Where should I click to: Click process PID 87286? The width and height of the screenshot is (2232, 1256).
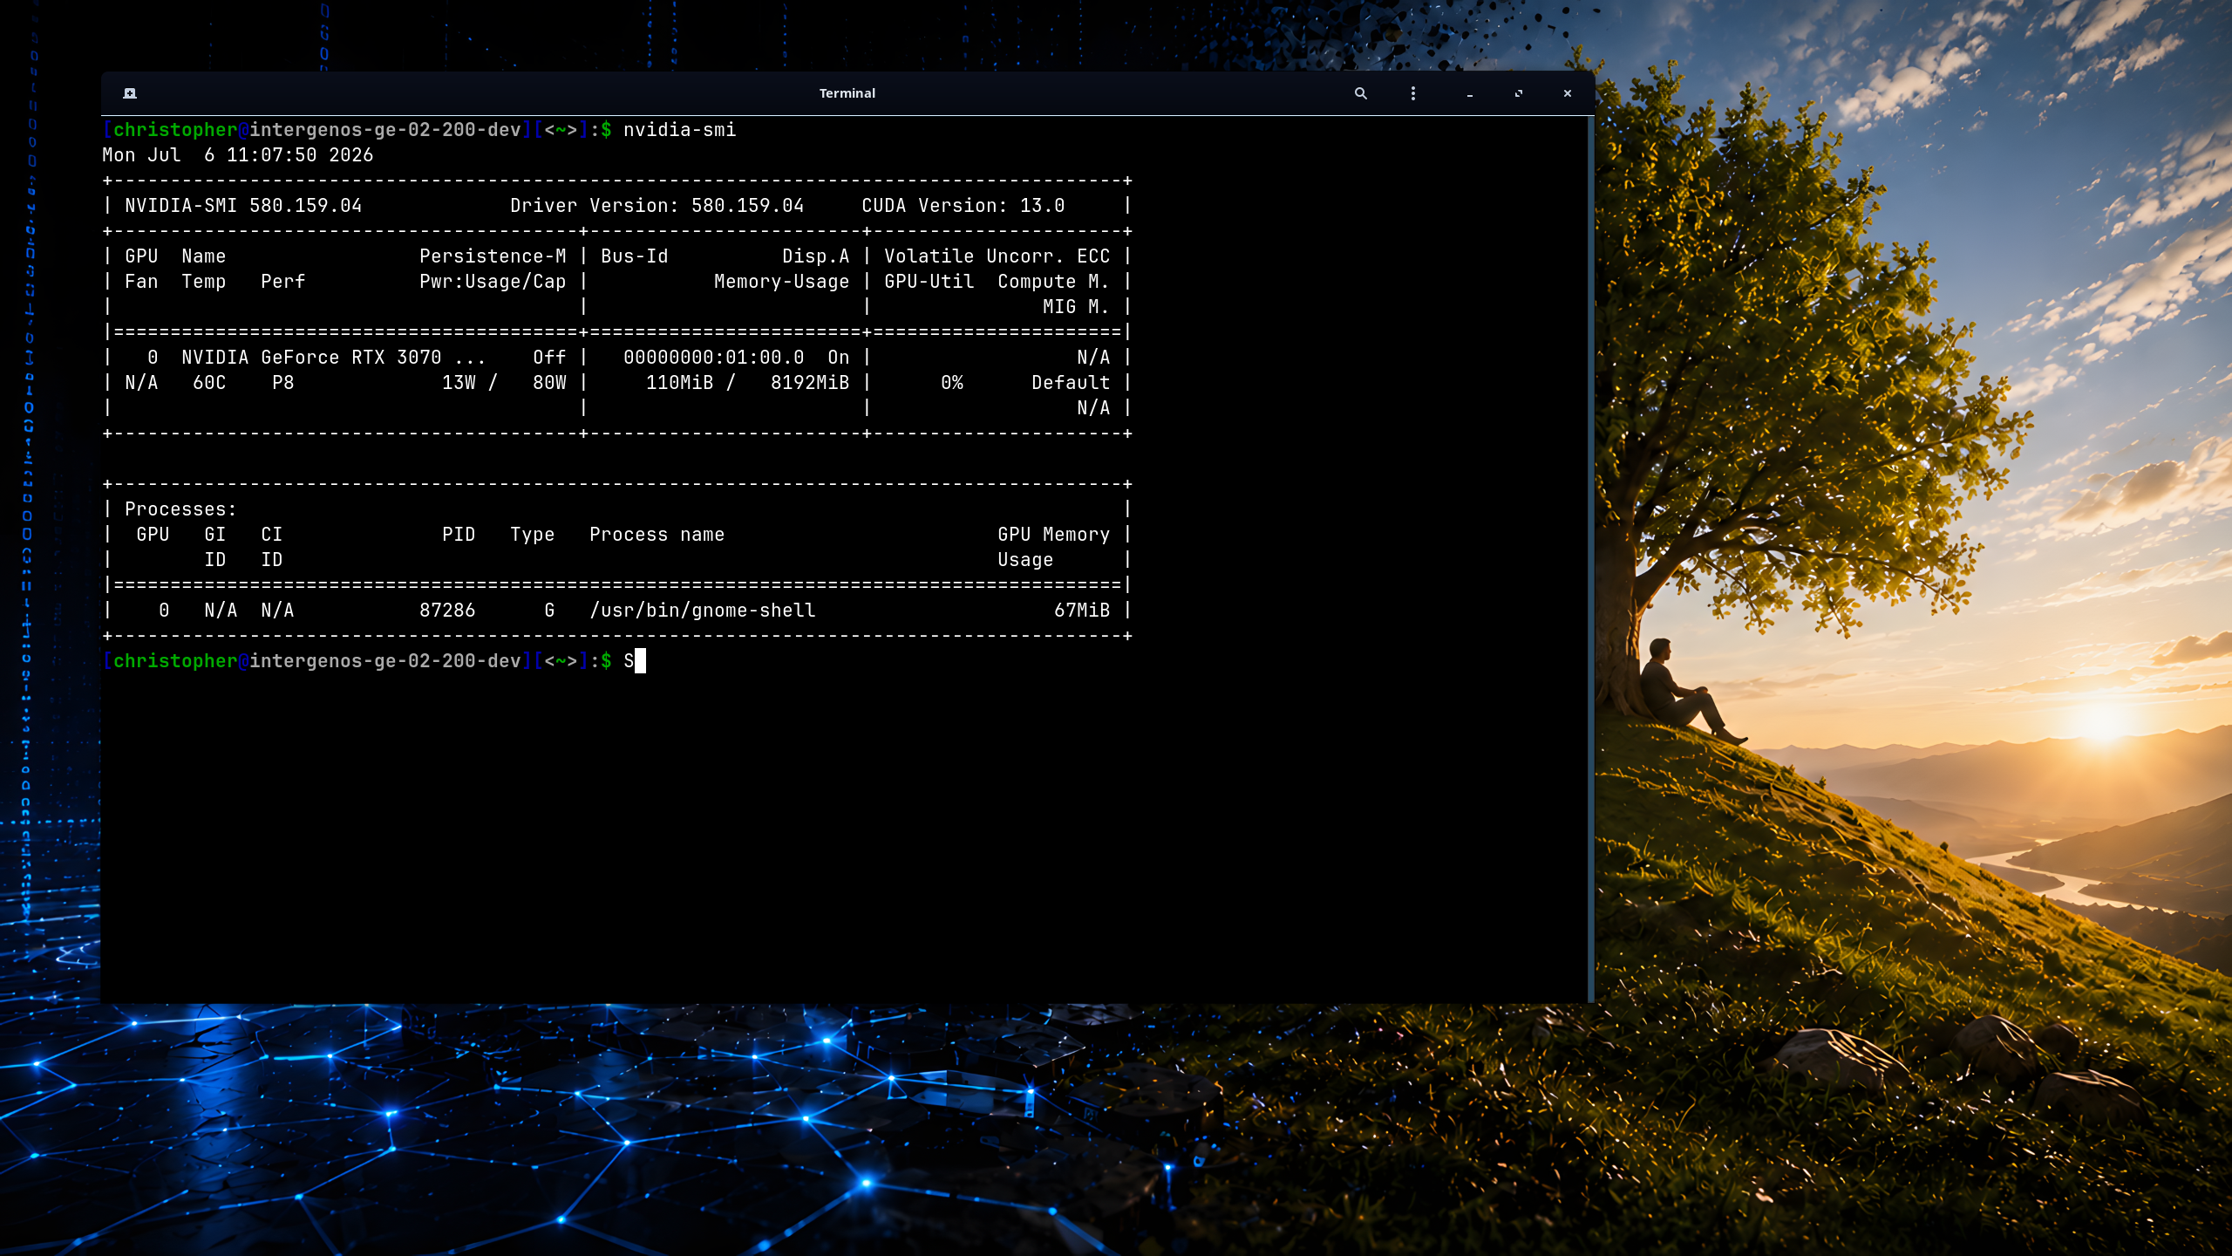(x=447, y=611)
